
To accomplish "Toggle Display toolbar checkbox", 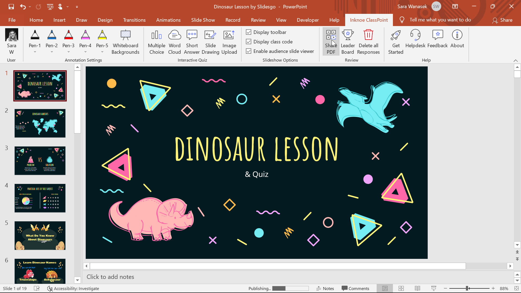I will coord(249,32).
